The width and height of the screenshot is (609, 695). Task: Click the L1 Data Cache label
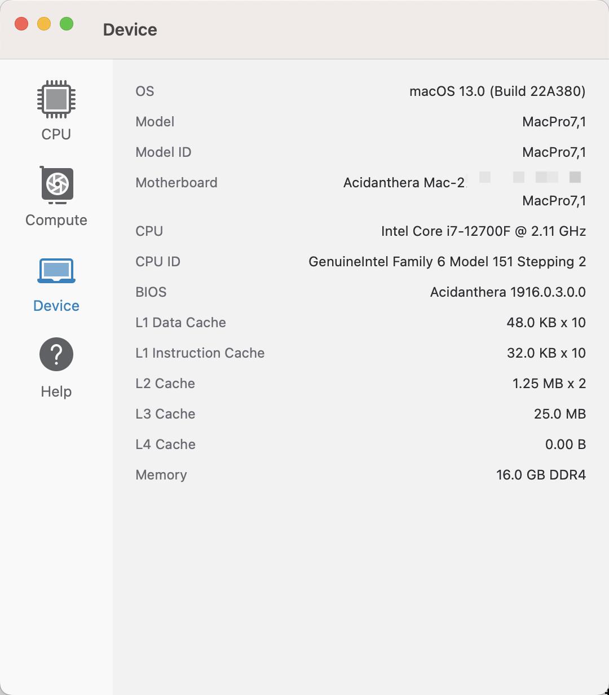click(180, 322)
